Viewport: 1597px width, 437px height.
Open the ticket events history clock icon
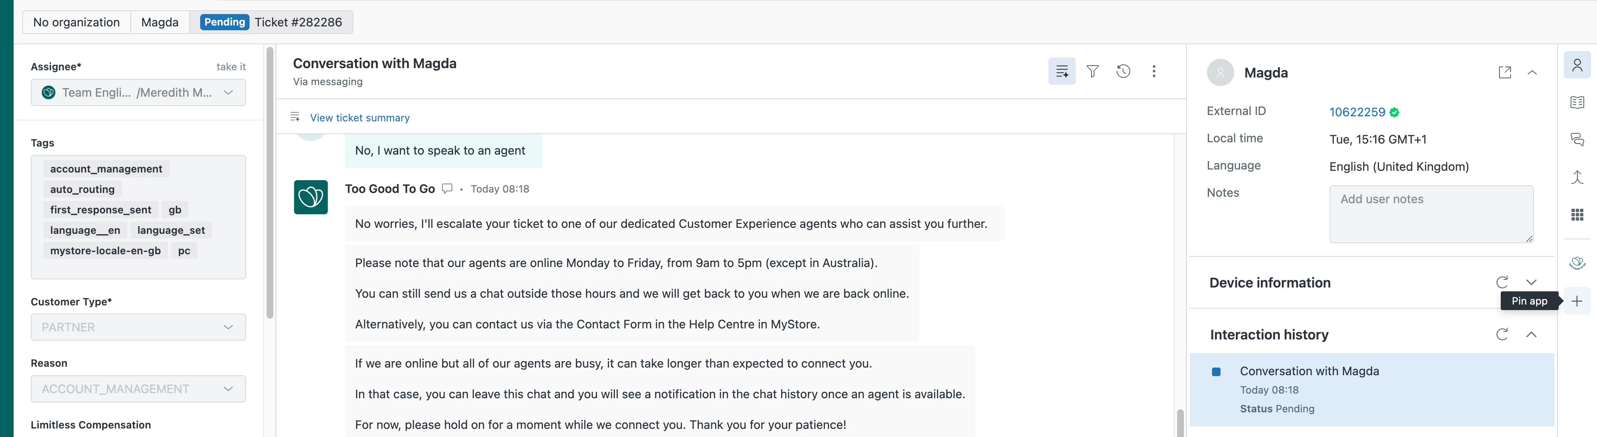1123,71
